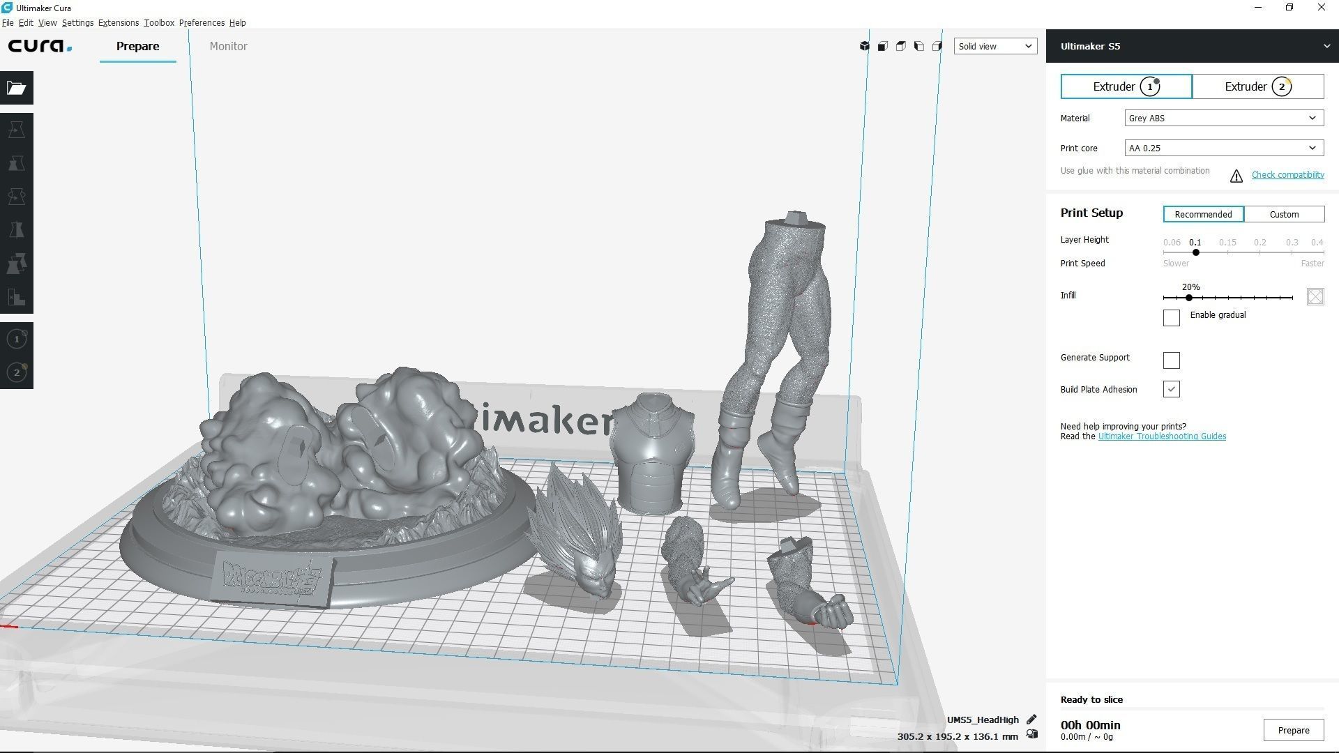Switch camera to right side view cube icon

tap(937, 46)
